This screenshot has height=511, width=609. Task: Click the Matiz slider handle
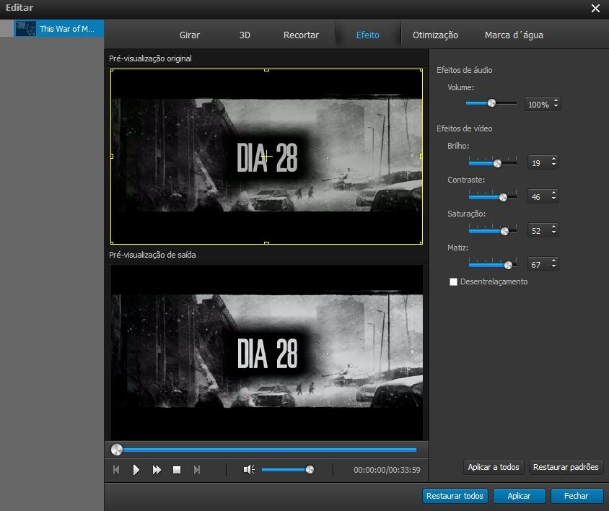(x=508, y=266)
